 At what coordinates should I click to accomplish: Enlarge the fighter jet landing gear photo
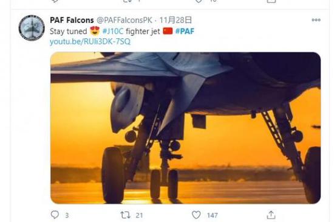[186, 128]
